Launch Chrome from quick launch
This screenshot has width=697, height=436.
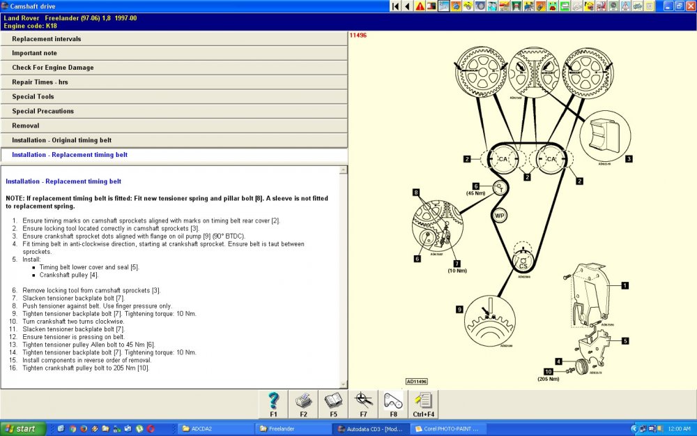click(72, 429)
